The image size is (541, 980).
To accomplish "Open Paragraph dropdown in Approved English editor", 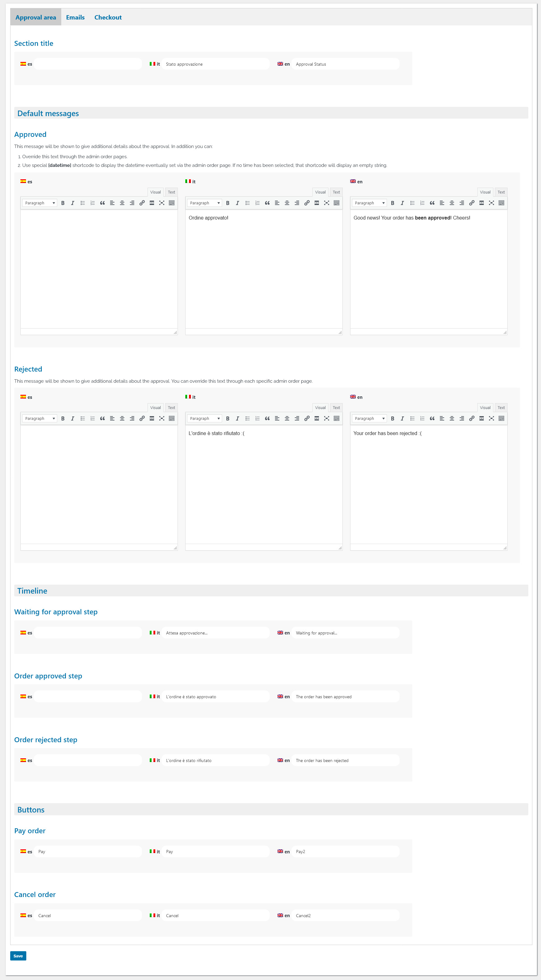I will tap(369, 203).
